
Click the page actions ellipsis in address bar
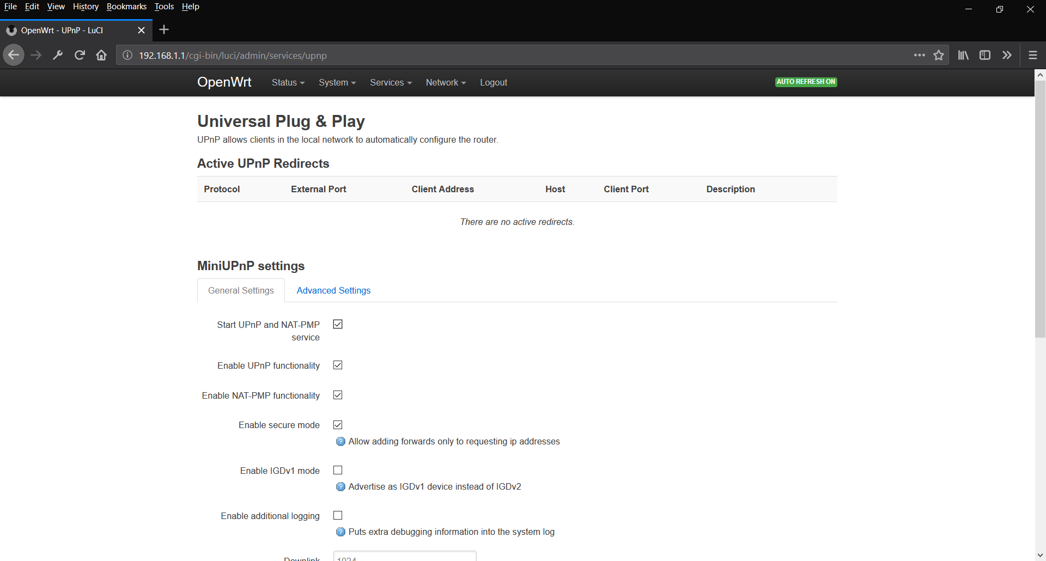(919, 55)
